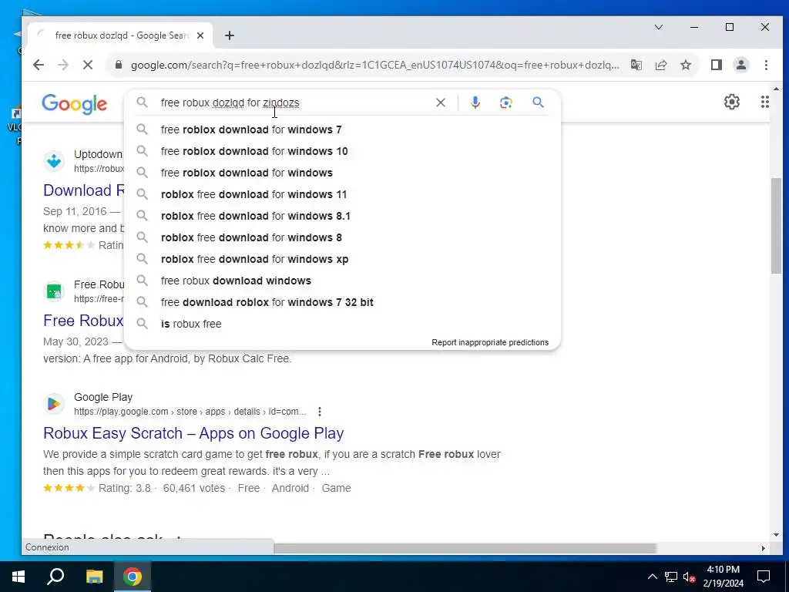Open File Explorer from the taskbar
789x592 pixels.
coord(94,577)
